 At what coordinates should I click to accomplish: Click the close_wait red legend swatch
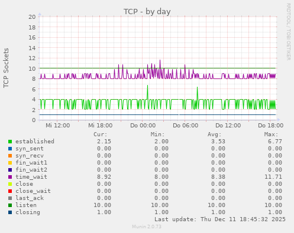pos(10,191)
